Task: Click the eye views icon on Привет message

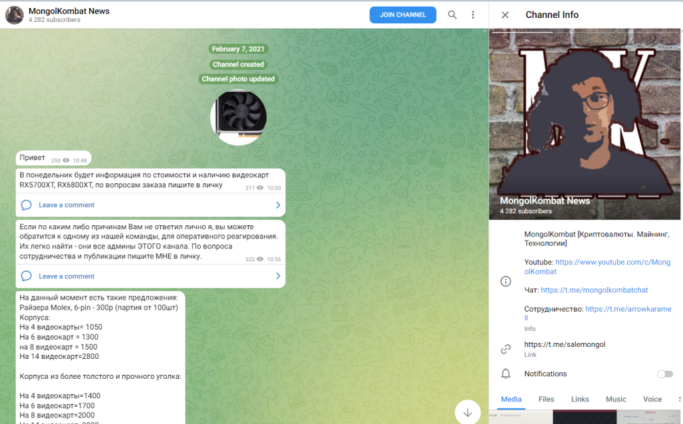Action: pyautogui.click(x=67, y=160)
